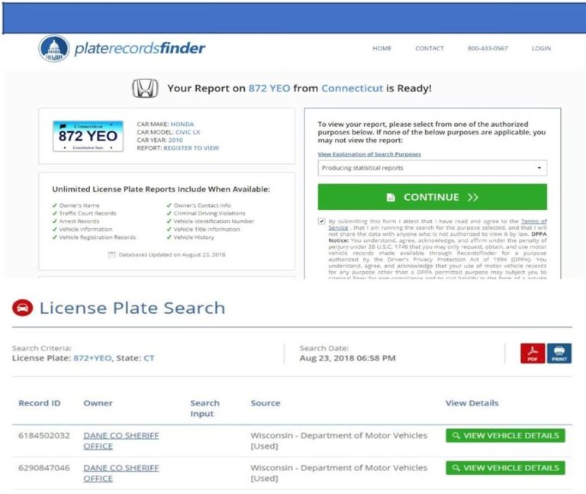Click the red PDF export icon
The width and height of the screenshot is (586, 494).
point(533,354)
